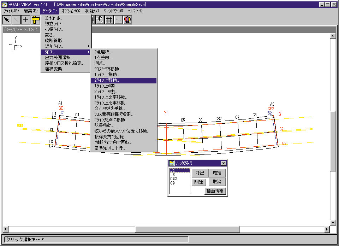Select the diagonal line drawing tool
The width and height of the screenshot is (339, 246).
click(16, 20)
